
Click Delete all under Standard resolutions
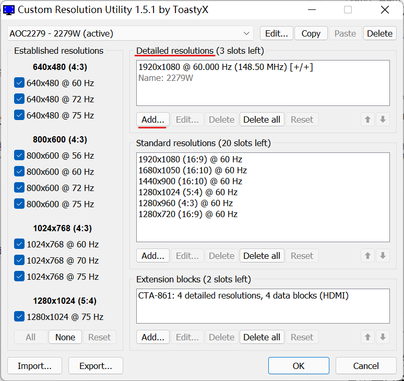click(x=262, y=256)
